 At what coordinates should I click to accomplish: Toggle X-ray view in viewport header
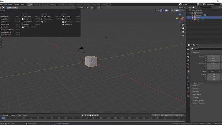(172, 11)
